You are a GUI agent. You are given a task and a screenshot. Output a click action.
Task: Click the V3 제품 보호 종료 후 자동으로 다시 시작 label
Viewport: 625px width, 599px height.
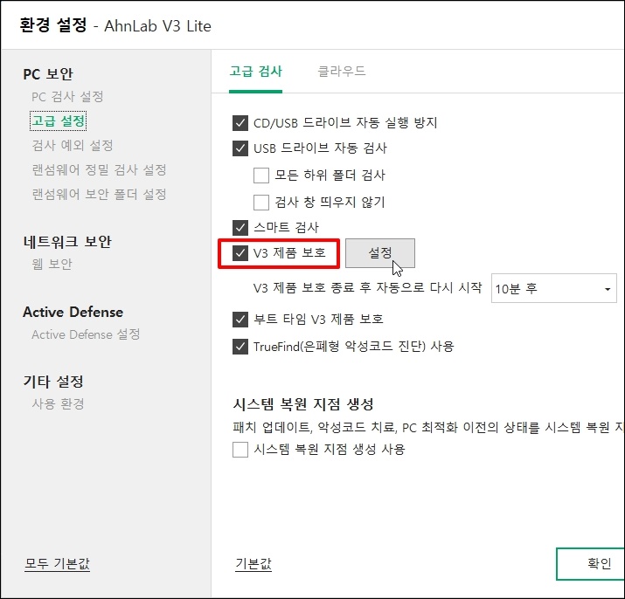[367, 288]
